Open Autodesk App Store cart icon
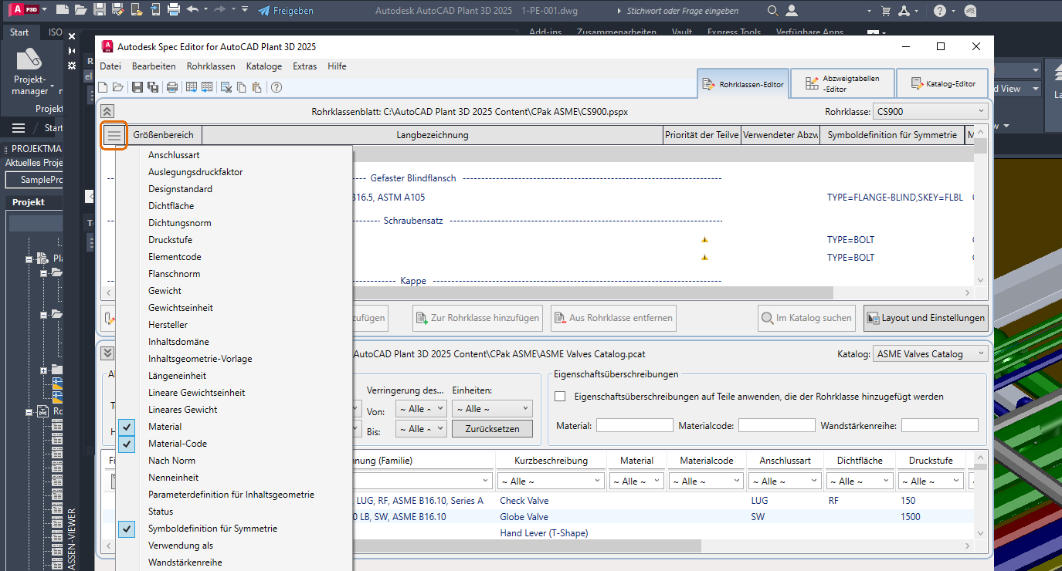The width and height of the screenshot is (1062, 571). coord(886,11)
